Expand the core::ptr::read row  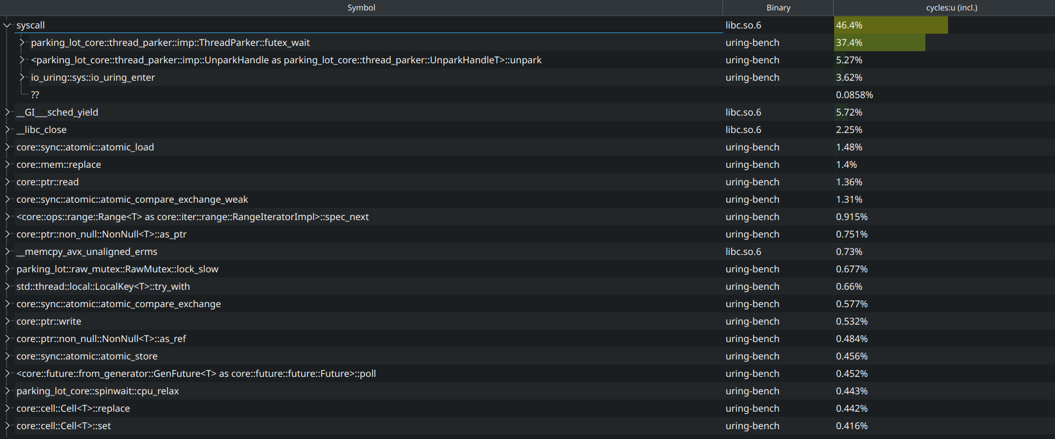click(x=7, y=182)
